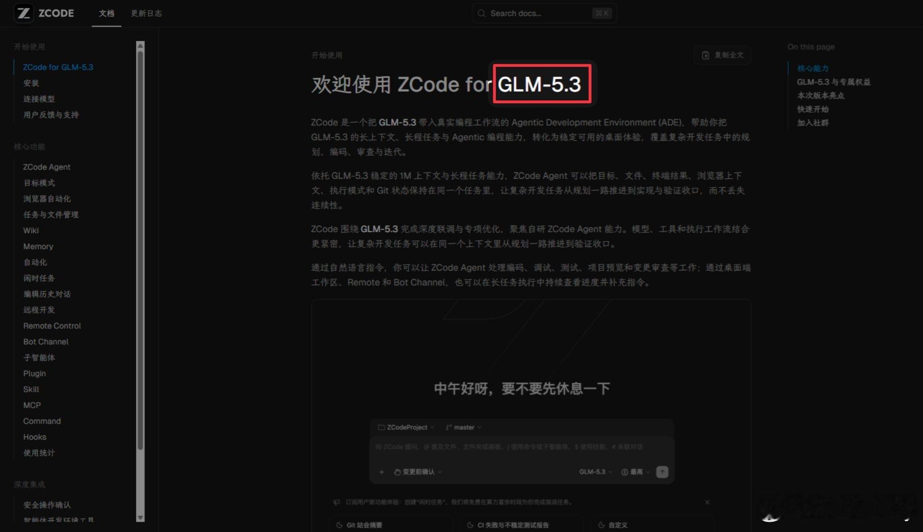
Task: Open the 连接模型 sidebar page
Action: point(39,99)
